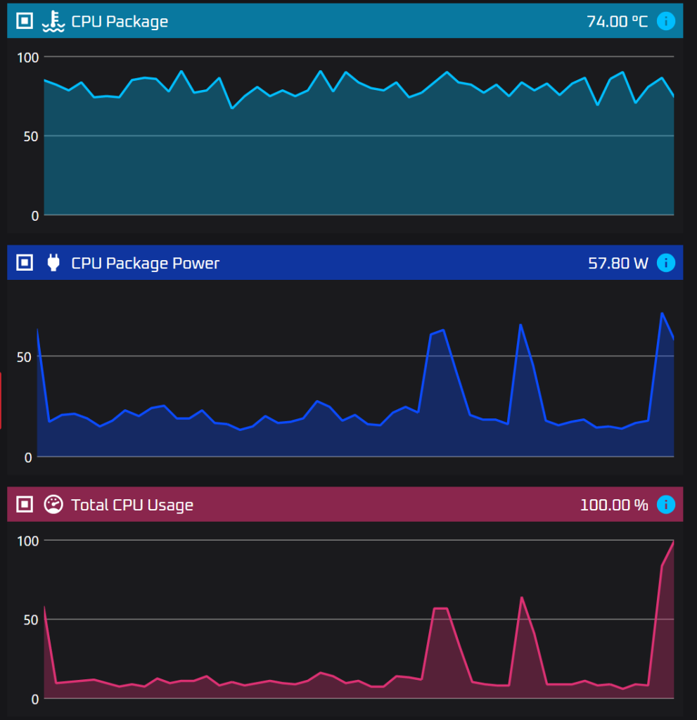The height and width of the screenshot is (720, 697).
Task: Click the CPU Package Power title label
Action: tap(145, 263)
